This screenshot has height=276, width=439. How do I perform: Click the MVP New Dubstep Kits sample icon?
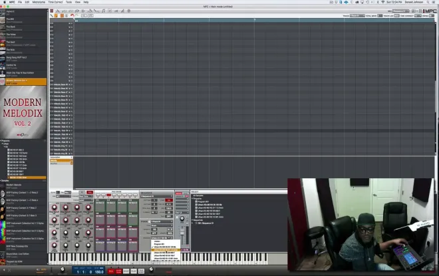3,247
